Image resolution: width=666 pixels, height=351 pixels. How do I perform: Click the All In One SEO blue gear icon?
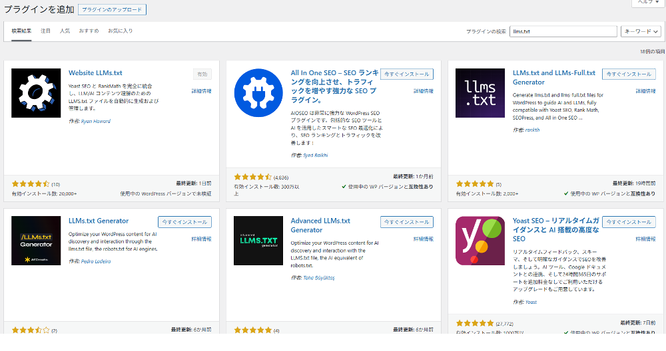pyautogui.click(x=258, y=93)
